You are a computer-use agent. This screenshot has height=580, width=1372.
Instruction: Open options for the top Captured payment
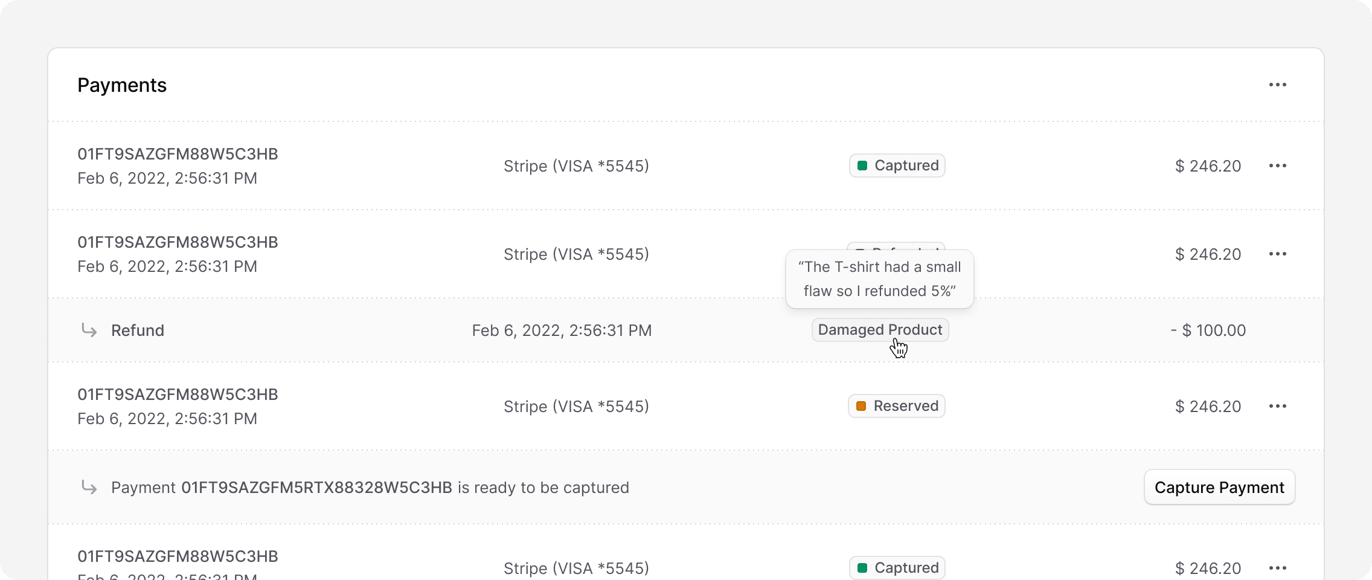pos(1277,166)
